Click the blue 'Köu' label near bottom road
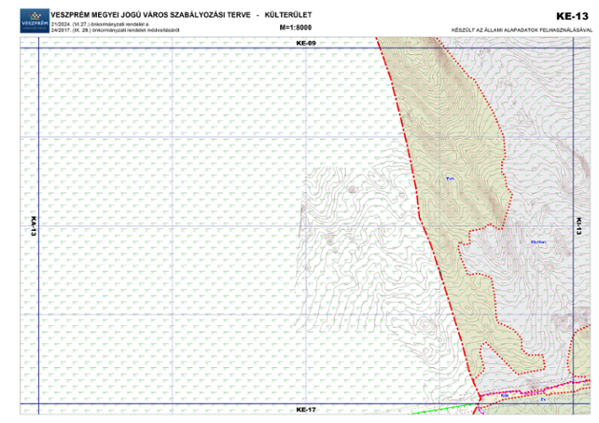The image size is (599, 423). click(503, 396)
